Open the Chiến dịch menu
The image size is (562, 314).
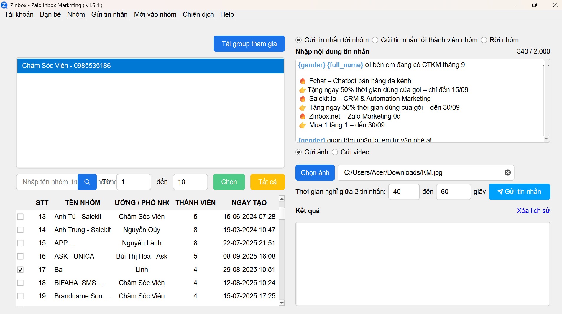coord(198,14)
